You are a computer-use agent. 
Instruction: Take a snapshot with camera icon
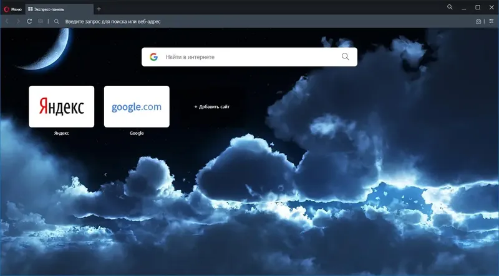click(478, 21)
